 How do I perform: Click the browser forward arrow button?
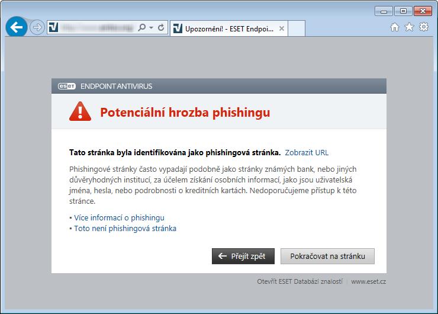click(x=37, y=27)
